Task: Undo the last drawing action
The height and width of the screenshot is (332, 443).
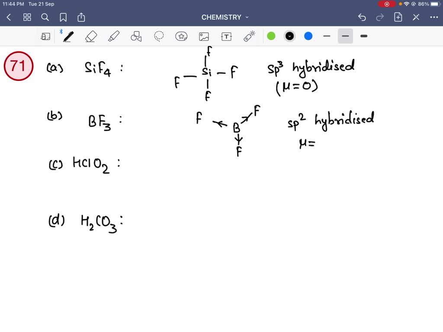Action: click(362, 17)
